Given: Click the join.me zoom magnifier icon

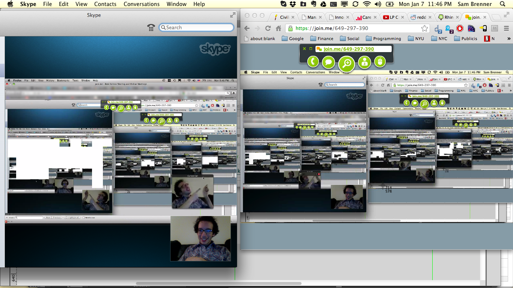Looking at the screenshot, I should tap(346, 63).
